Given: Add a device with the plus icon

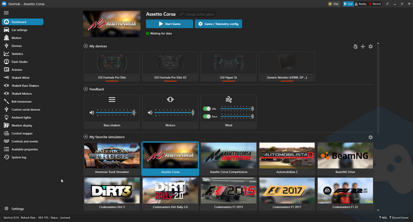Looking at the screenshot, I should click(363, 46).
